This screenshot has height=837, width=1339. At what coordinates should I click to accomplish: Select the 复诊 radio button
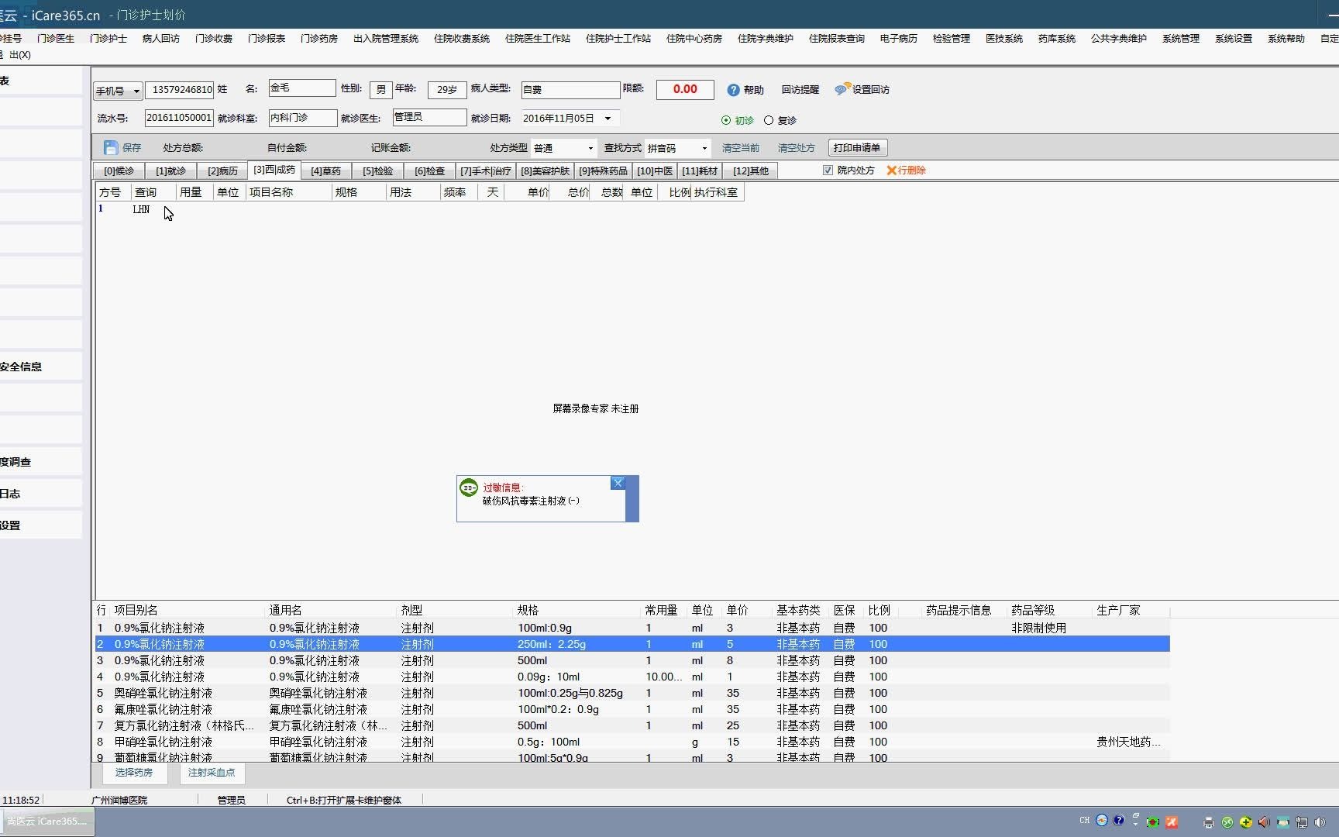[x=769, y=120]
